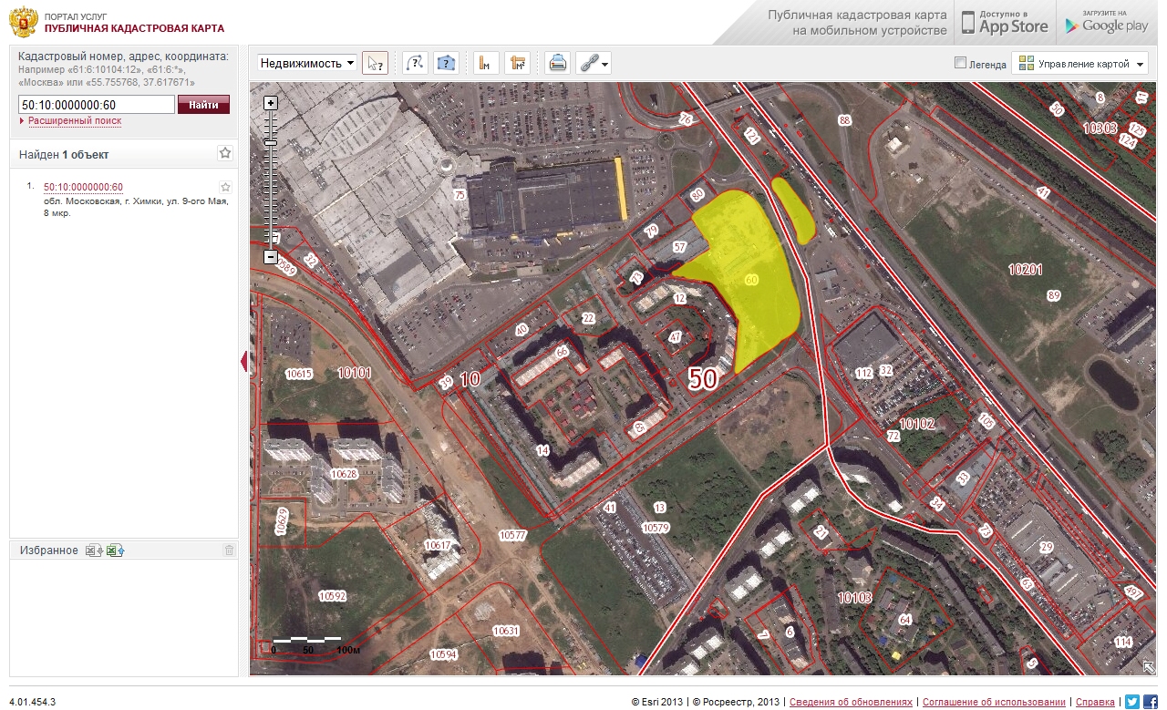Open the Недвижимость dropdown

(x=306, y=63)
